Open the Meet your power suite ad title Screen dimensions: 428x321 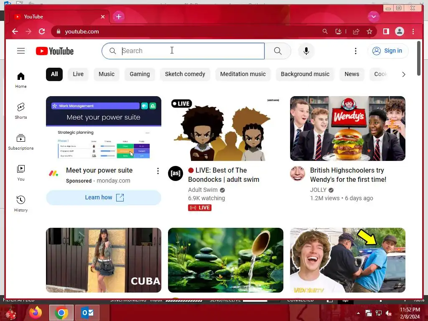coord(99,171)
